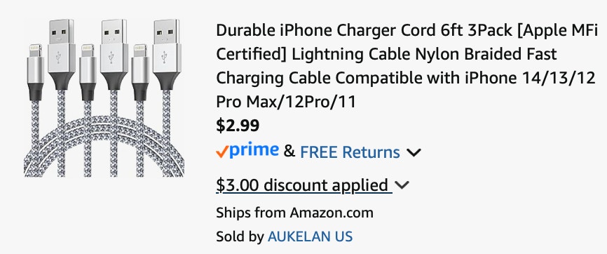Viewport: 607px width, 254px height.
Task: Click the blue prime logo text
Action: pyautogui.click(x=254, y=150)
